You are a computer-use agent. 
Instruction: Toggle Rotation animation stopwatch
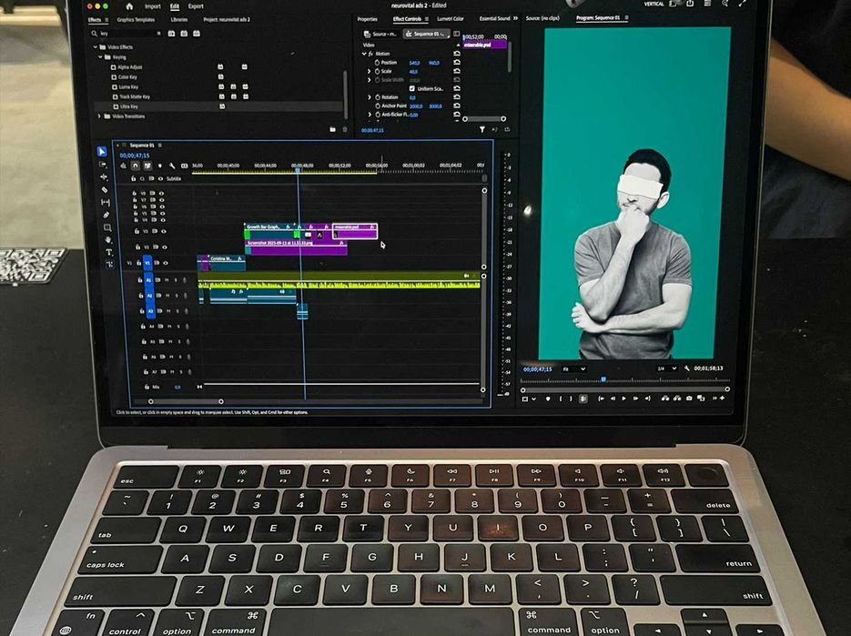point(378,97)
